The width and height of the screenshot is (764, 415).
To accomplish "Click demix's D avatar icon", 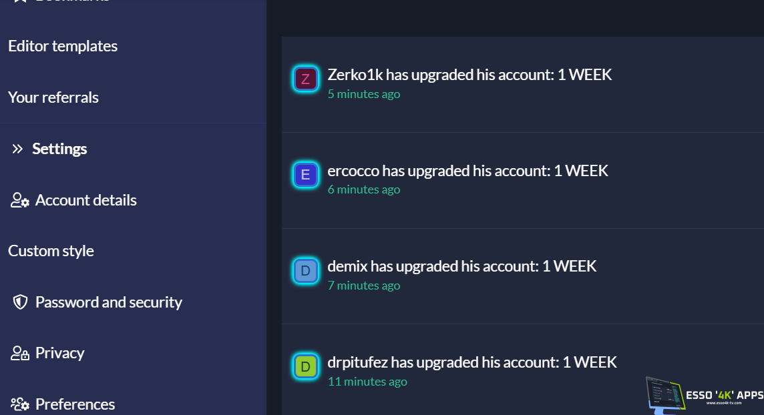I will coord(305,271).
